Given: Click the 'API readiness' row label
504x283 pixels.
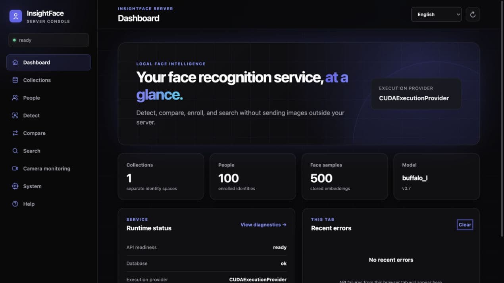Looking at the screenshot, I should pyautogui.click(x=141, y=247).
